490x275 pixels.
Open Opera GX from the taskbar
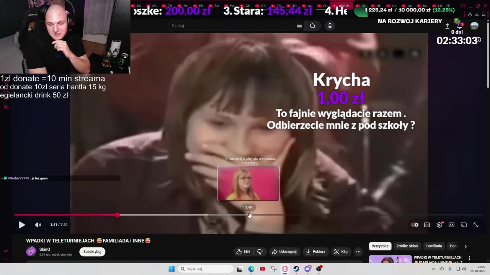pyautogui.click(x=285, y=269)
